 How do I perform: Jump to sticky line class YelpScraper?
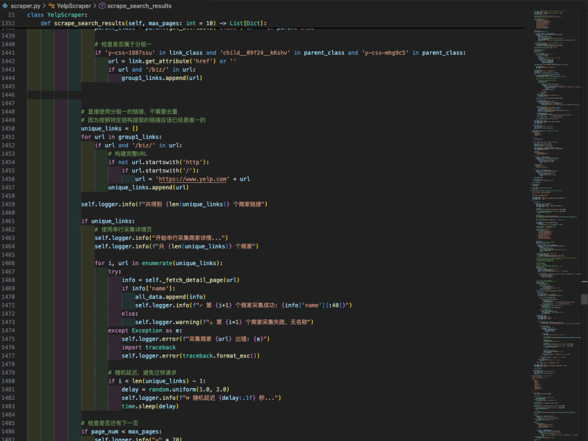57,15
